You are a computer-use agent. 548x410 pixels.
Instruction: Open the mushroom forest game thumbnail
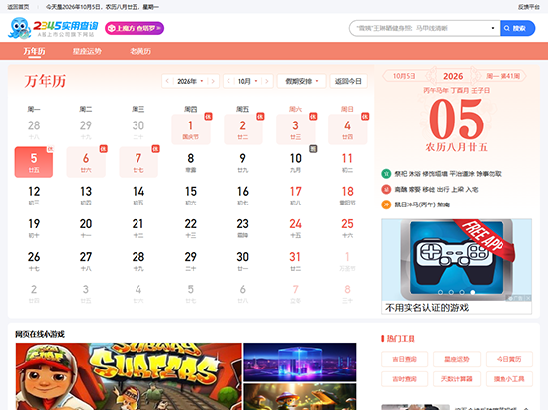click(300, 397)
